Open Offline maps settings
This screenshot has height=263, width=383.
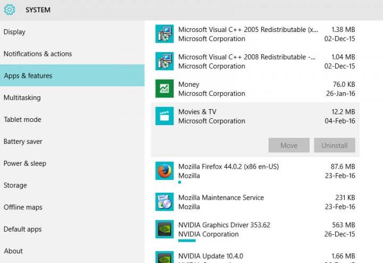tap(72, 207)
